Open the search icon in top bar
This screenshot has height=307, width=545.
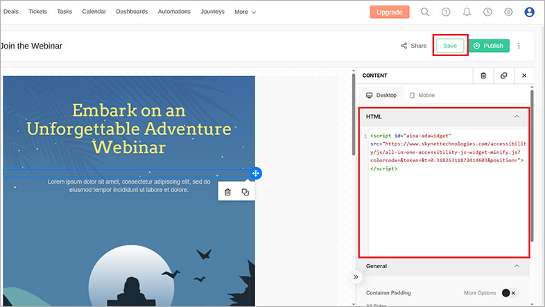coord(425,12)
